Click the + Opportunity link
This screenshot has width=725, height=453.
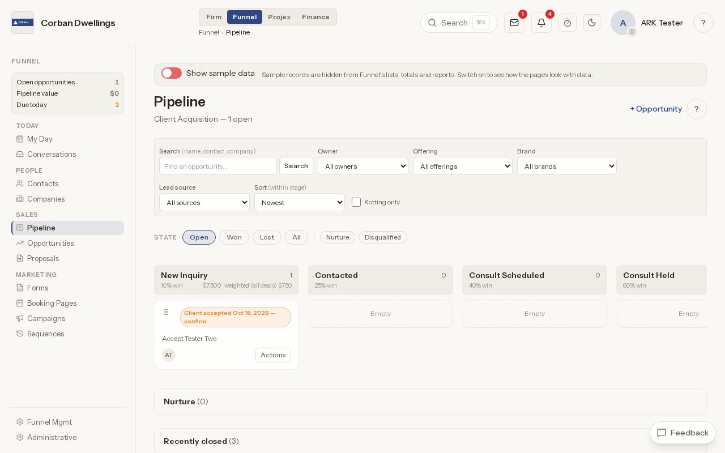click(656, 109)
